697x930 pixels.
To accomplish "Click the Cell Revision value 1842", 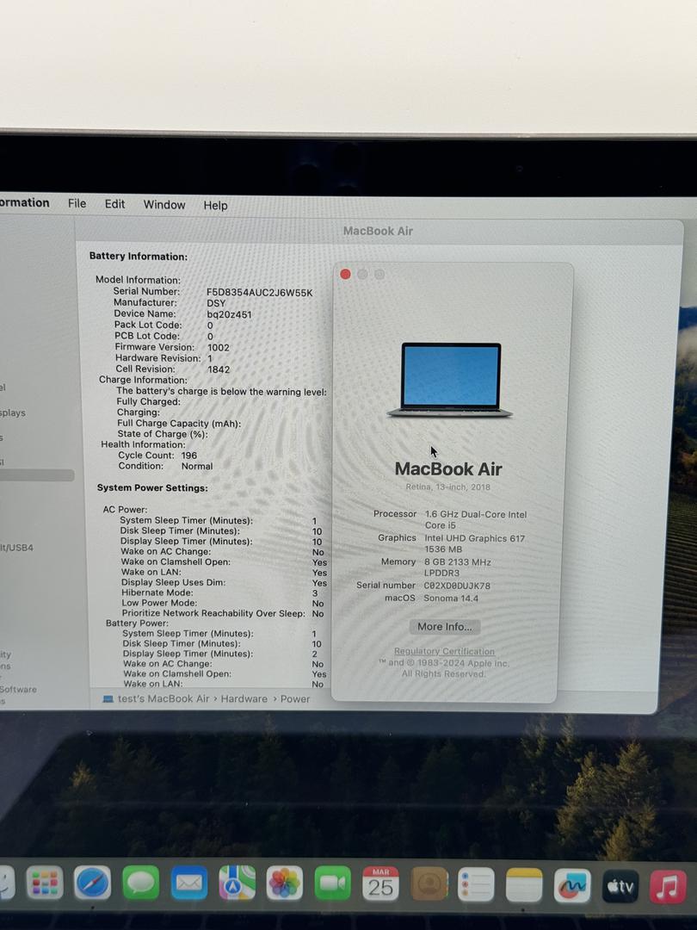I will click(219, 369).
